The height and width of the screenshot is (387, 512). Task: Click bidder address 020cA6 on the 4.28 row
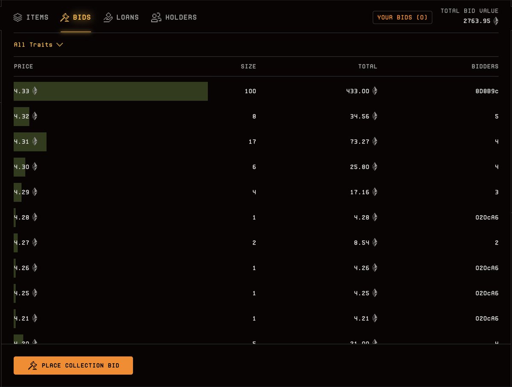(488, 217)
